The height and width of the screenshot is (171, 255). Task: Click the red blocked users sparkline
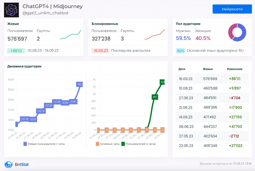(x=155, y=35)
